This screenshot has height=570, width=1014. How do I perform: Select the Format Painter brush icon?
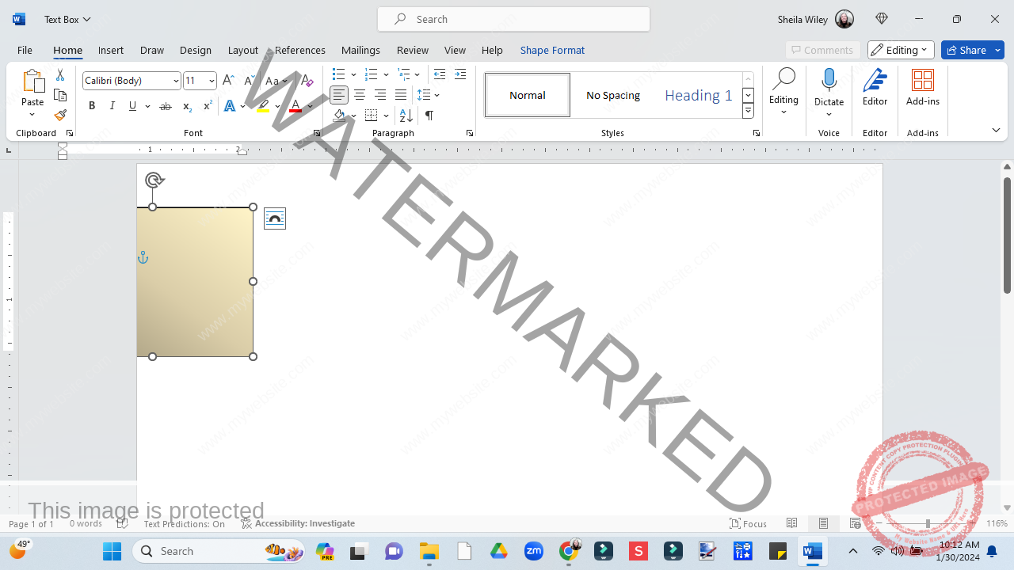[60, 116]
